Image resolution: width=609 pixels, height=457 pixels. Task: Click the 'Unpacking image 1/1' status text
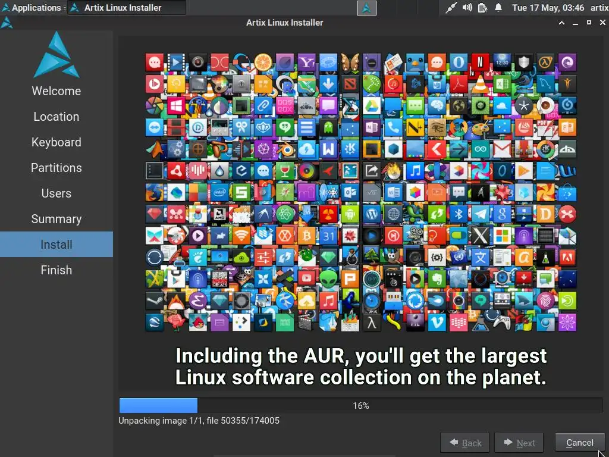pyautogui.click(x=199, y=421)
